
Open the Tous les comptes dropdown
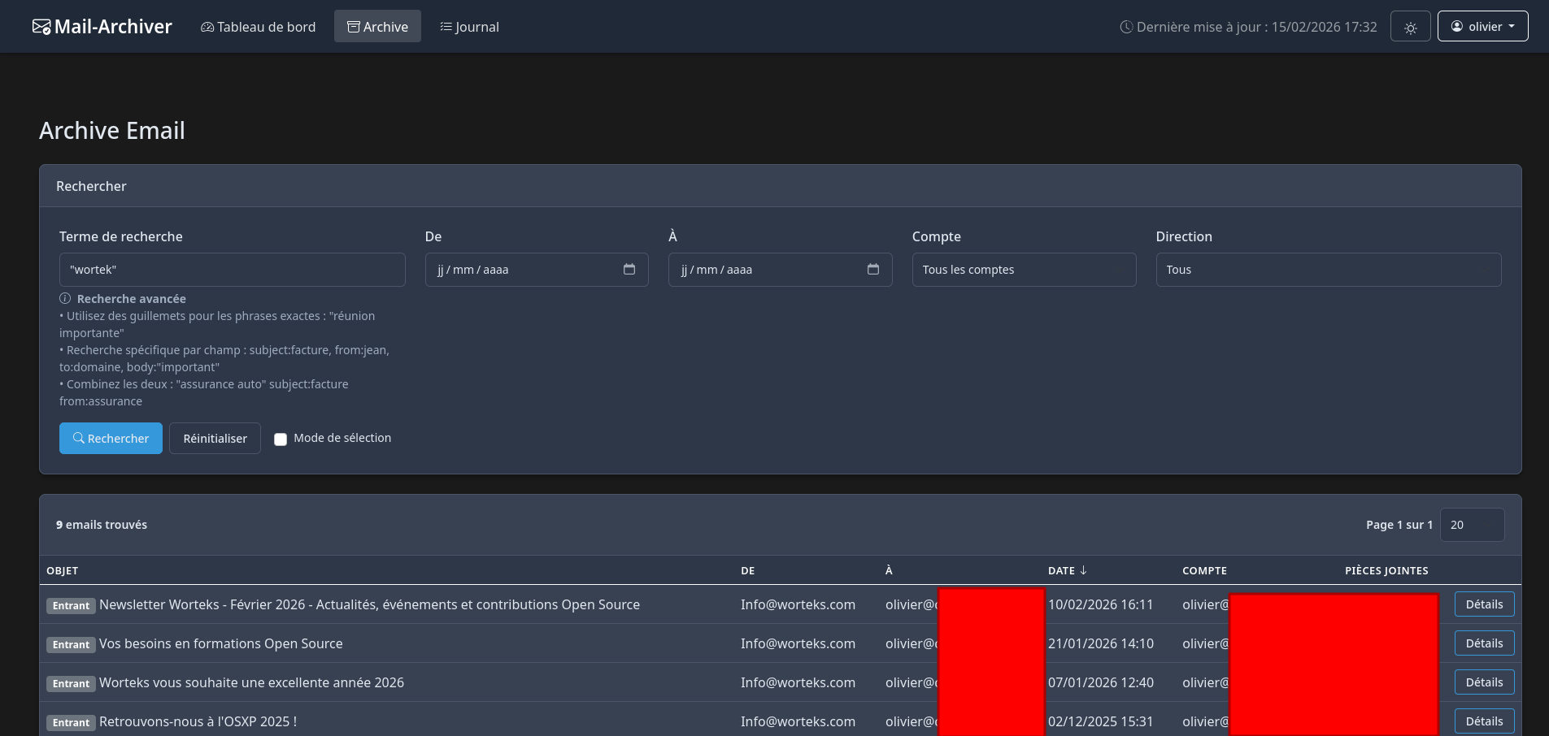pos(1023,270)
